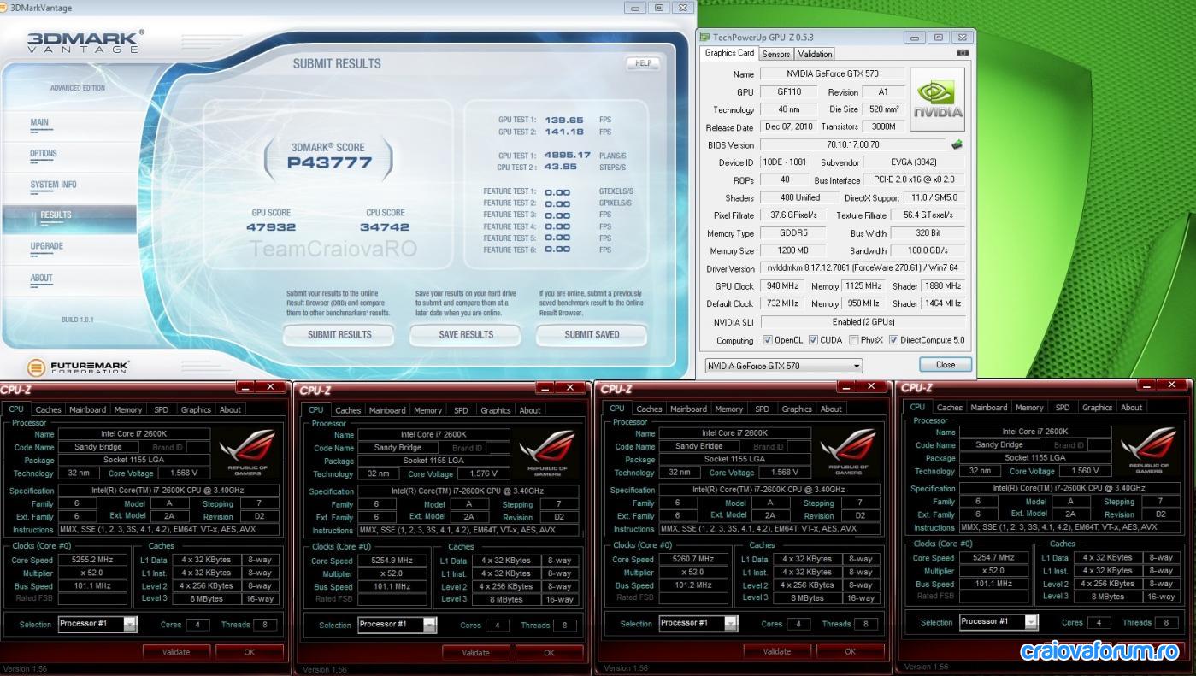Click CPU Test 1 result 4895.17

point(568,156)
